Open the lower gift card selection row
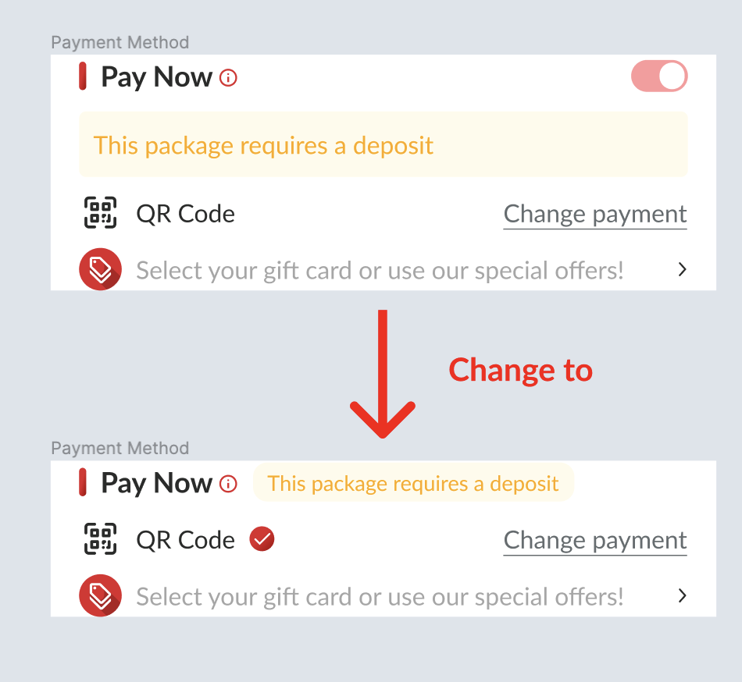The height and width of the screenshot is (682, 742). pyautogui.click(x=380, y=597)
